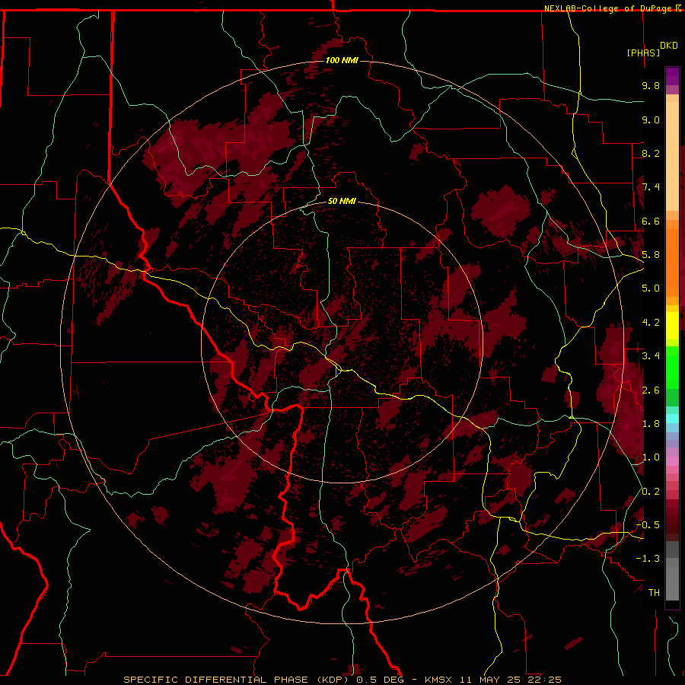Click the 9.0 legend value
685x685 pixels.
[x=651, y=119]
